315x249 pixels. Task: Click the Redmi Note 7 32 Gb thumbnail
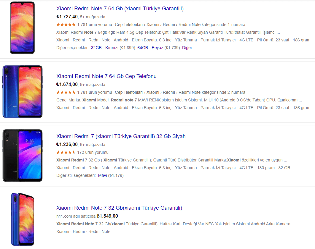(x=23, y=219)
